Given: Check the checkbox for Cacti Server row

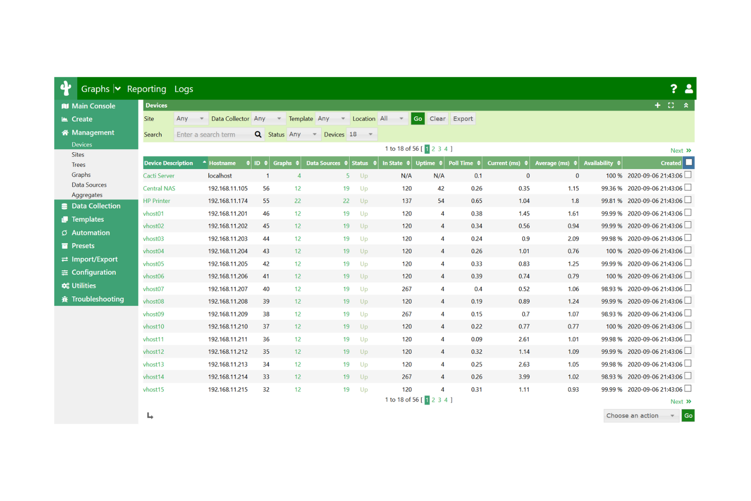Looking at the screenshot, I should pos(688,174).
